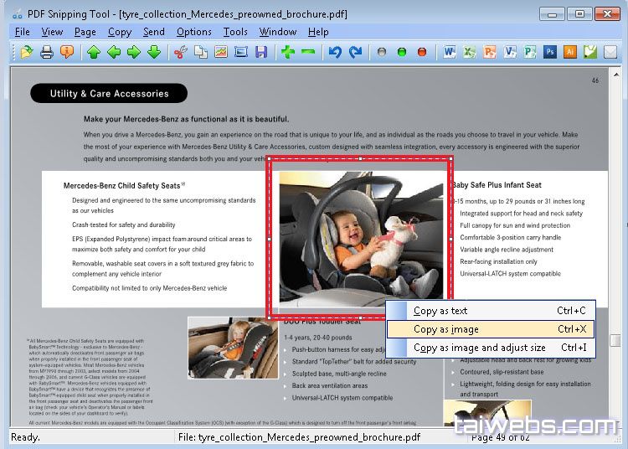Send snip to Excel icon

pyautogui.click(x=470, y=52)
